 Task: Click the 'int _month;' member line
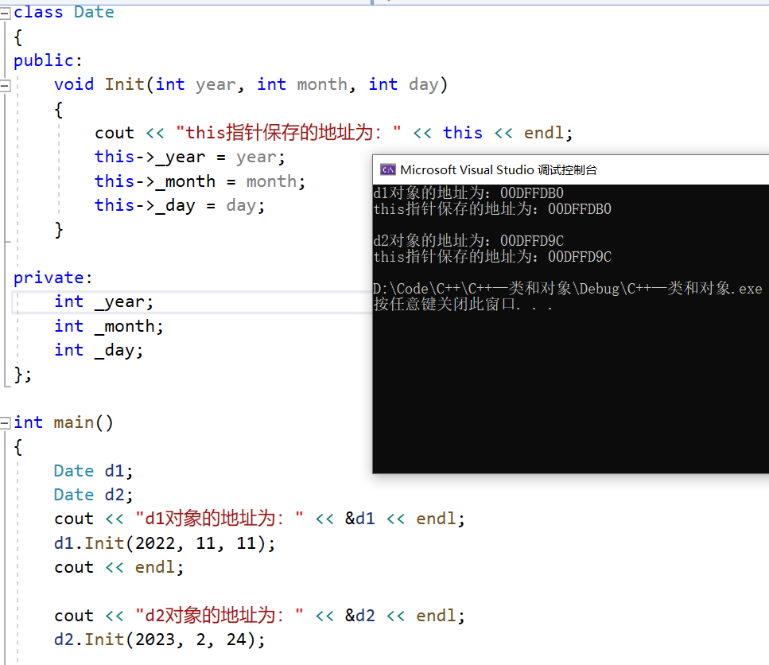click(x=108, y=325)
